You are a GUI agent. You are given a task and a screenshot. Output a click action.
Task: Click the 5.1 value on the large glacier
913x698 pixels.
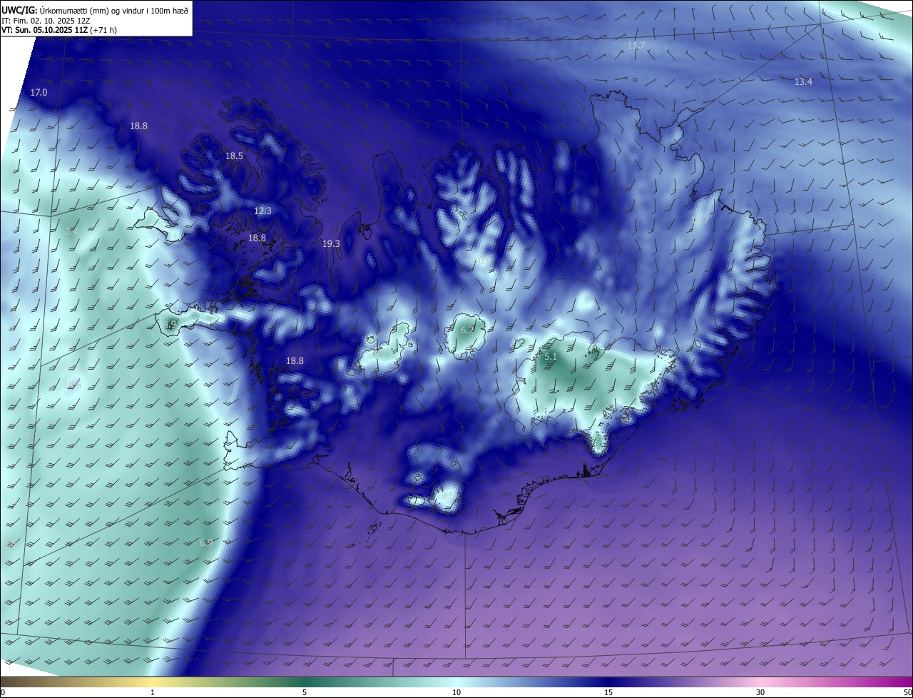click(x=551, y=356)
